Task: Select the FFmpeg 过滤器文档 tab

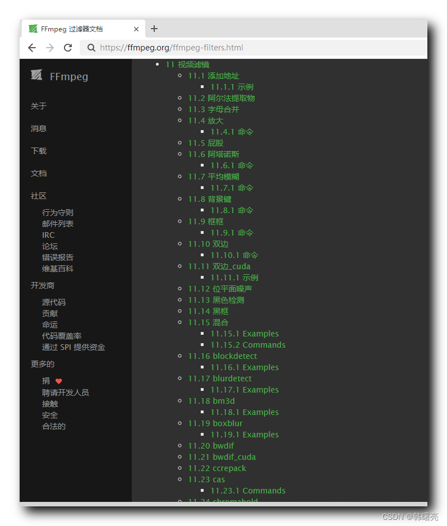Action: tap(84, 29)
